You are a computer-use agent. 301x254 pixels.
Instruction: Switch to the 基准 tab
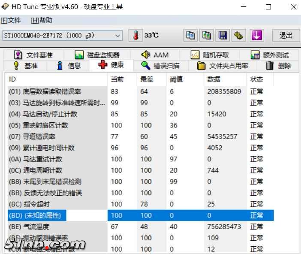[x=25, y=66]
